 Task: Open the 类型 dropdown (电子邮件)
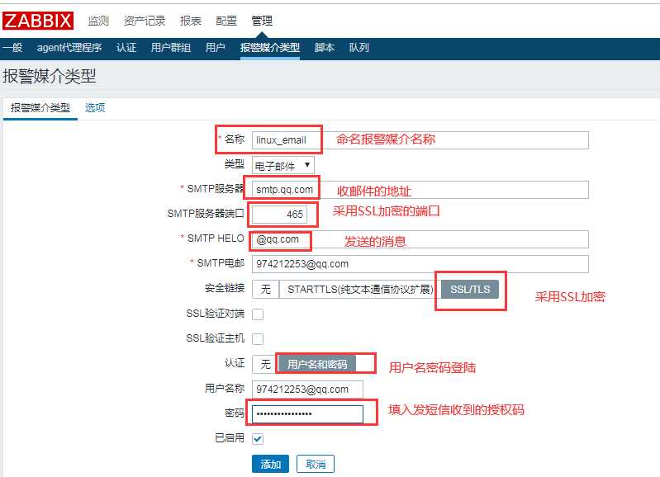[283, 165]
